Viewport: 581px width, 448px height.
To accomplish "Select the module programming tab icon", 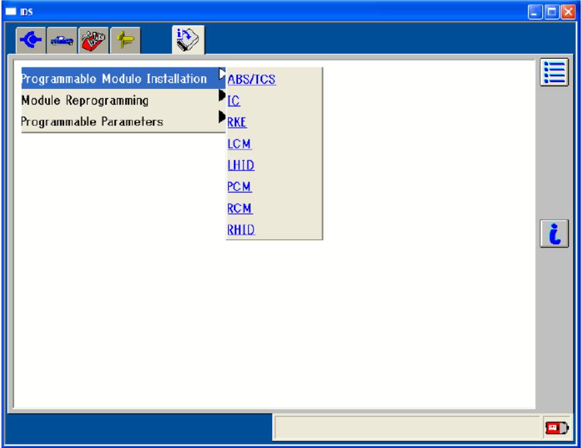I will coord(188,39).
